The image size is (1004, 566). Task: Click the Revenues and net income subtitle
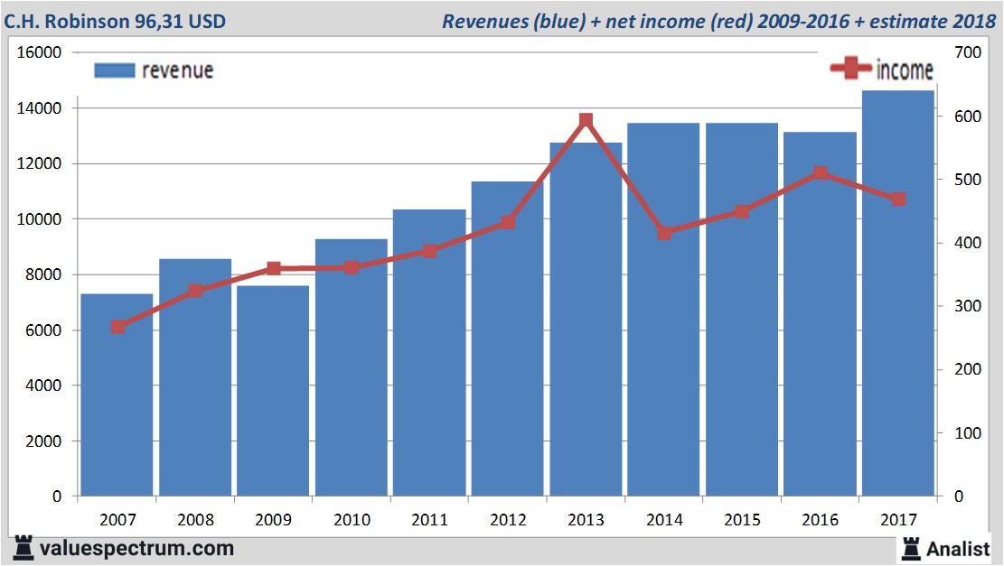(718, 20)
